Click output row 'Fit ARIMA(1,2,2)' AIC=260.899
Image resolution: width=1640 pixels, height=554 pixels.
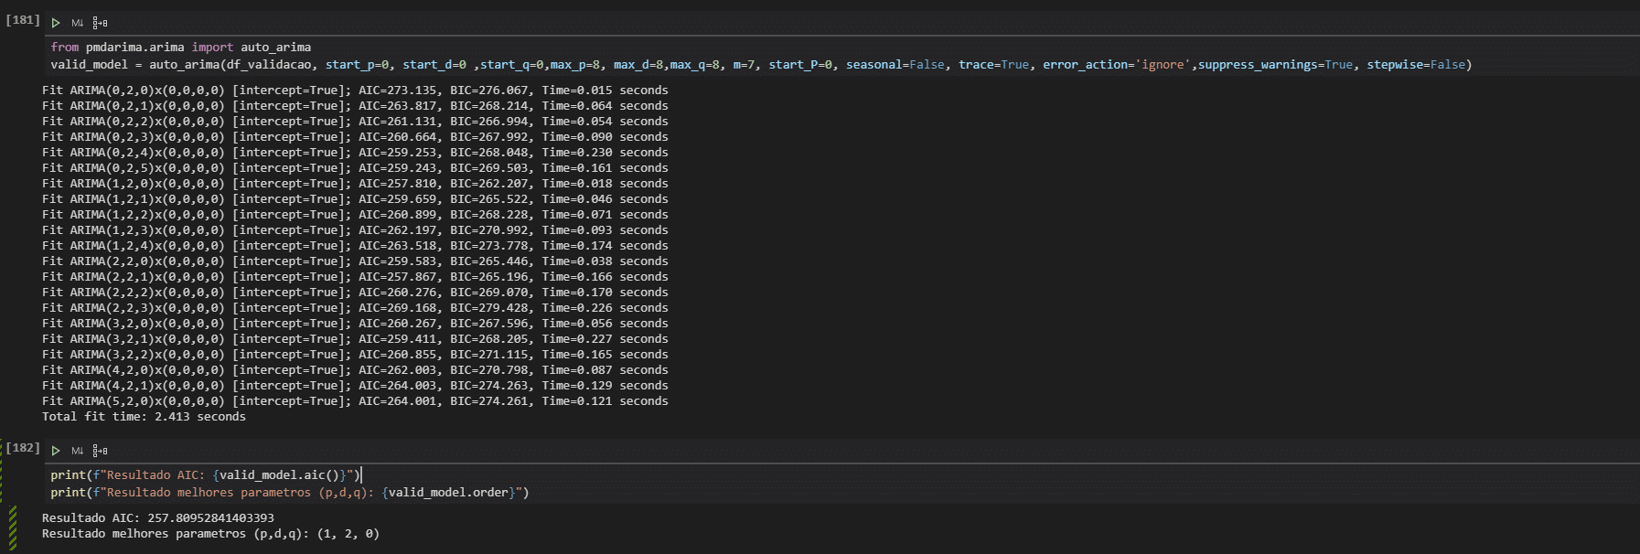point(355,214)
